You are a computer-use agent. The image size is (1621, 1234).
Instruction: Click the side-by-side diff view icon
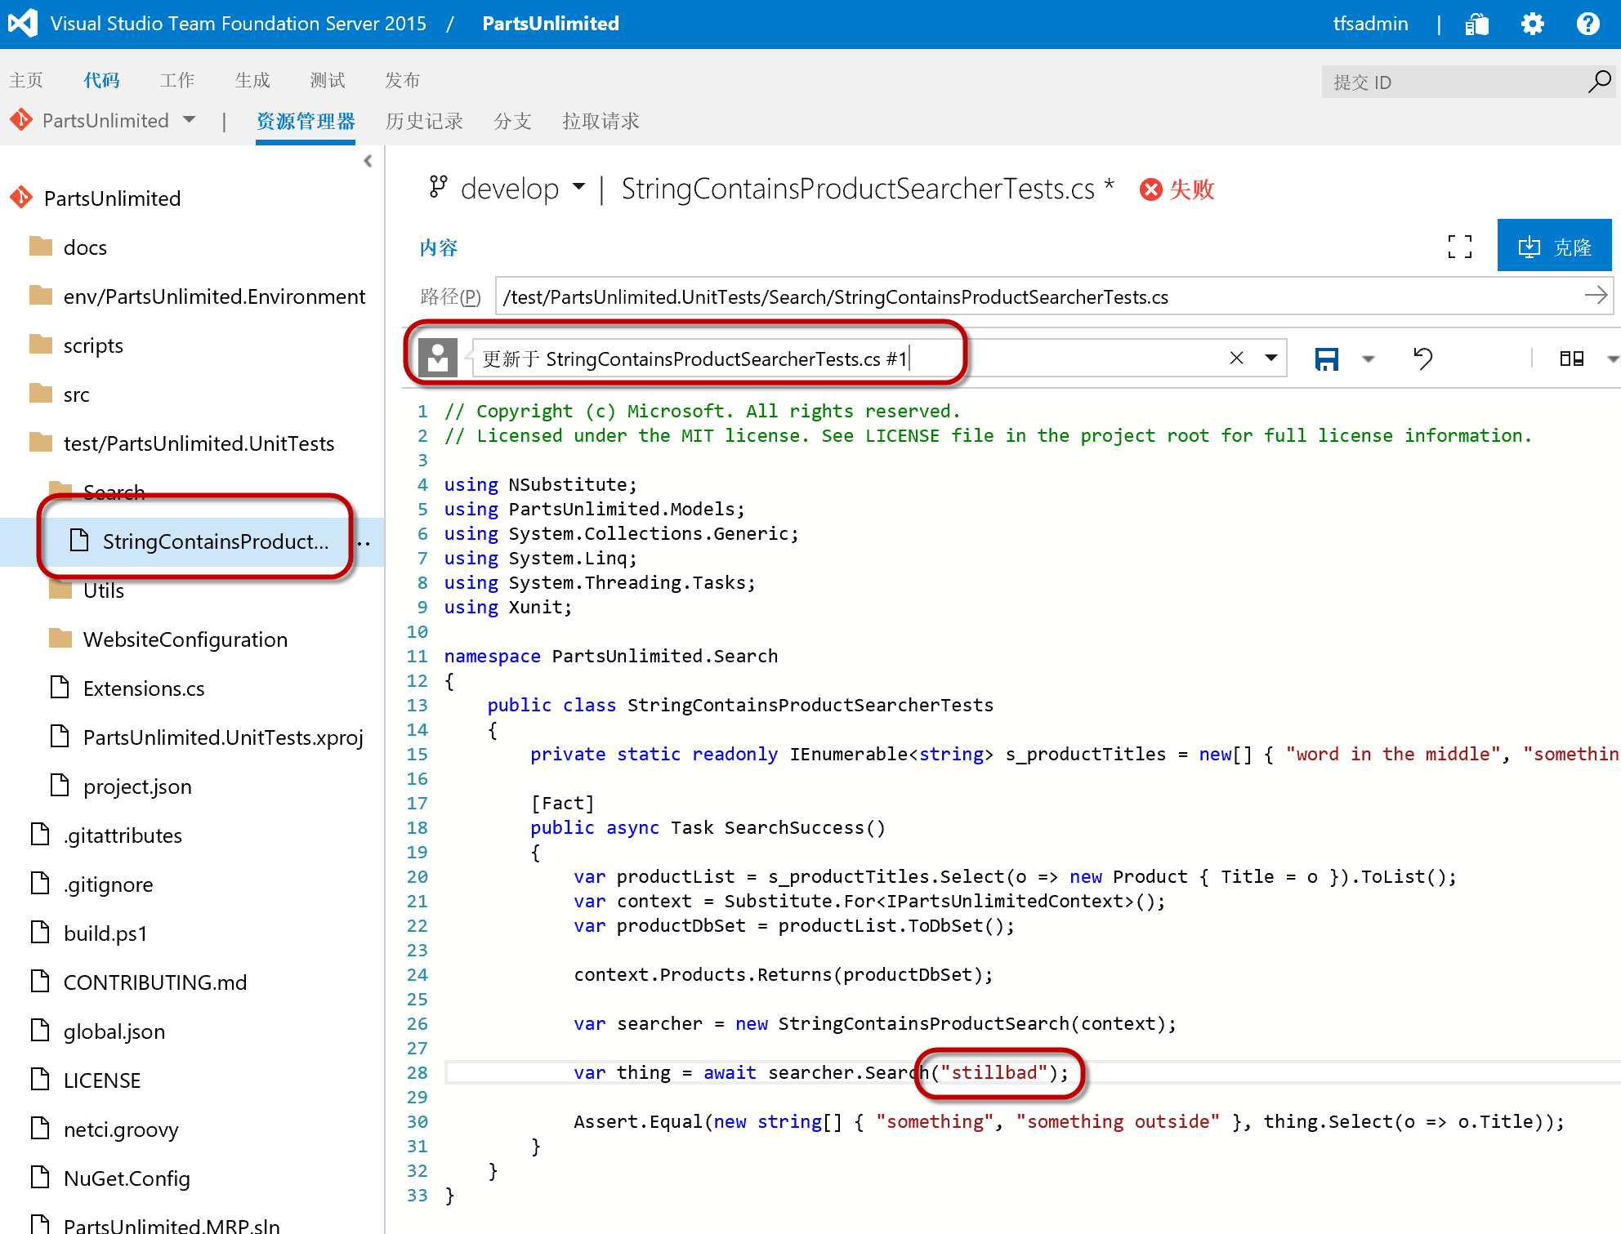[x=1571, y=359]
